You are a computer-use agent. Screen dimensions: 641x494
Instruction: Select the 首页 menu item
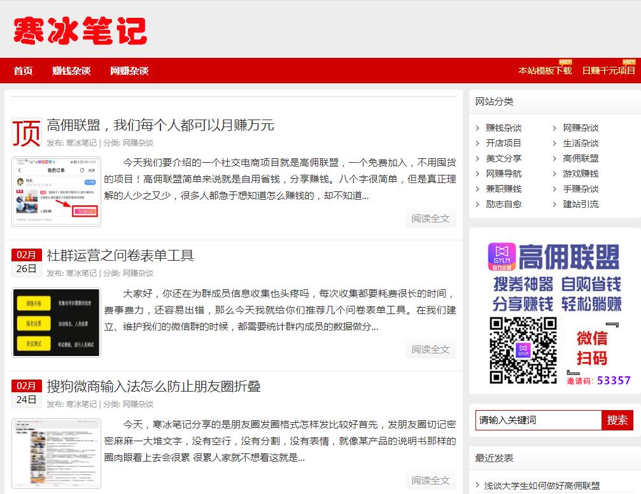click(x=23, y=71)
